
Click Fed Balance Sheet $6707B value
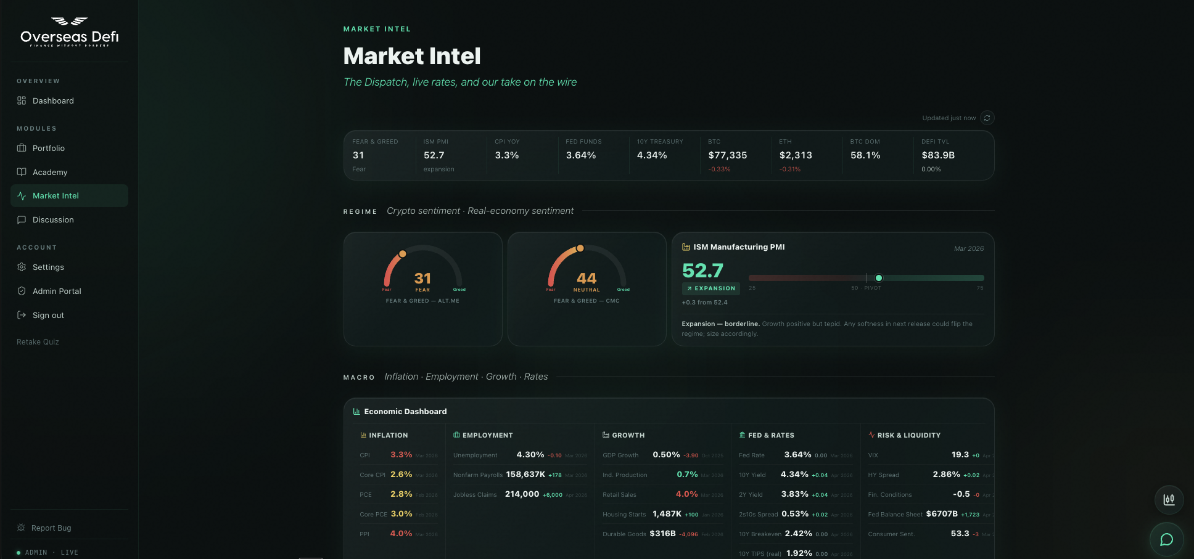click(942, 514)
